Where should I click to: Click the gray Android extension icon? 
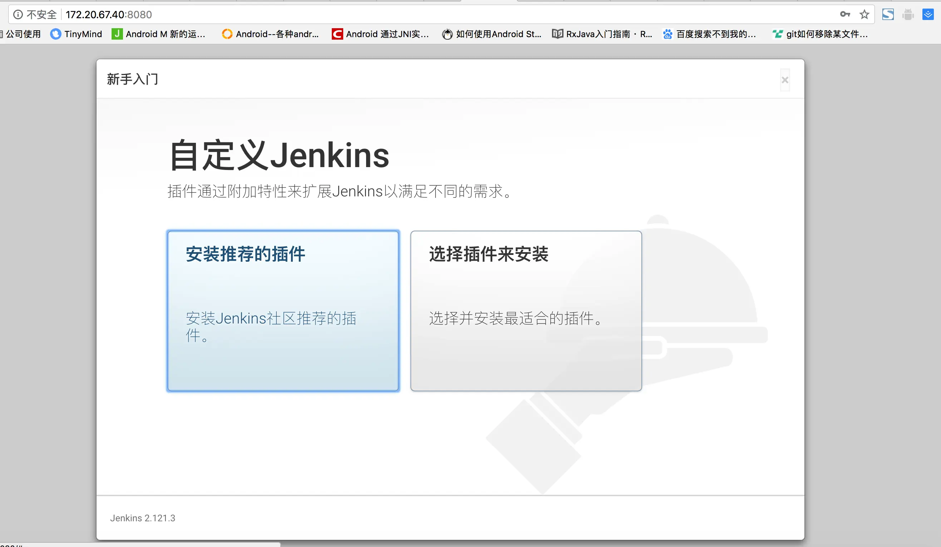[x=908, y=15]
